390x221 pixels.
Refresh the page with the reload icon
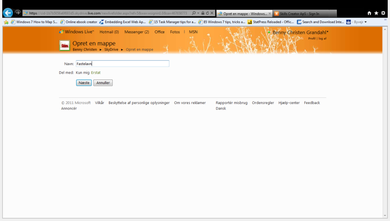click(207, 13)
